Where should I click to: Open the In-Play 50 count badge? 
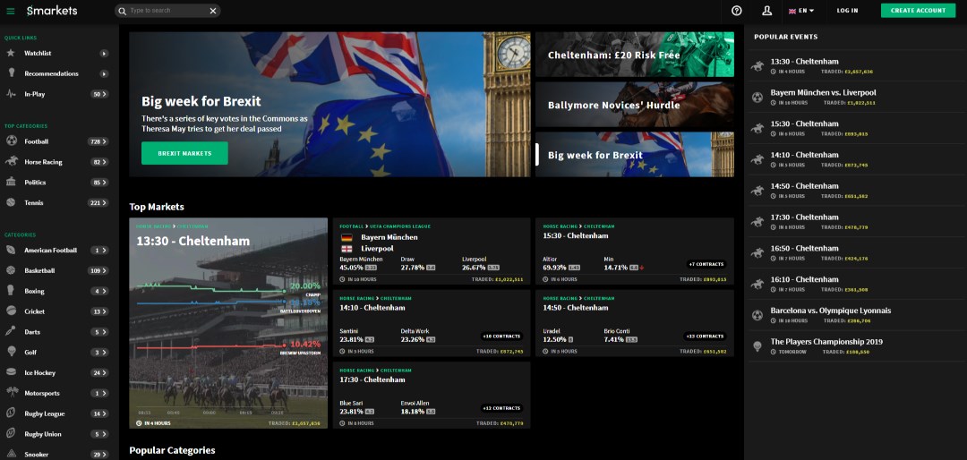[x=100, y=94]
